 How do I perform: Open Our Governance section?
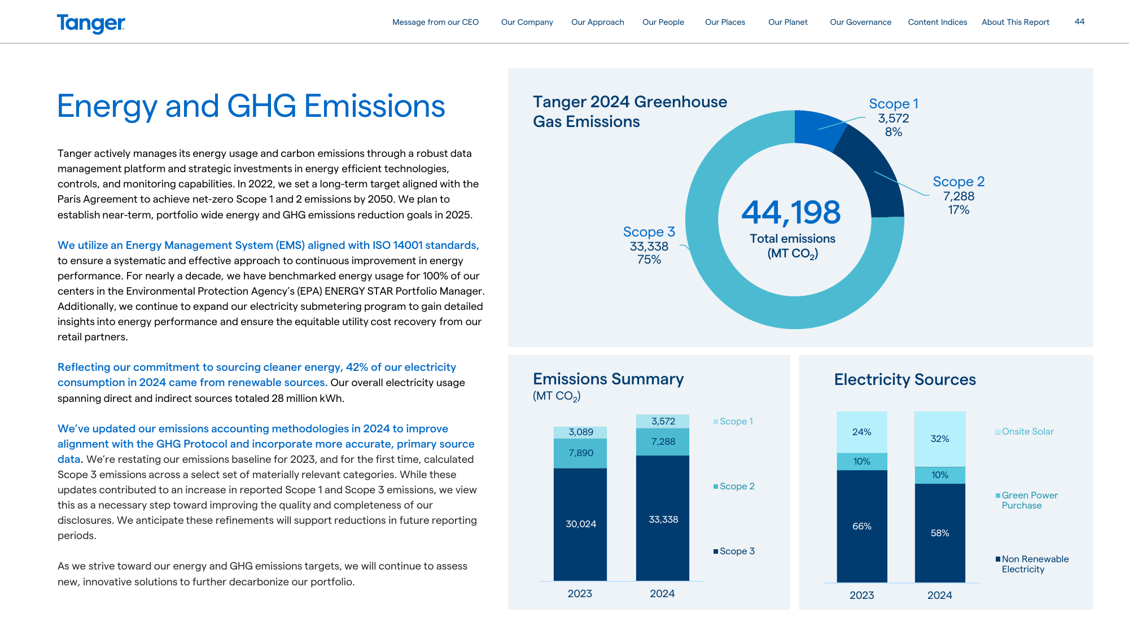(860, 22)
